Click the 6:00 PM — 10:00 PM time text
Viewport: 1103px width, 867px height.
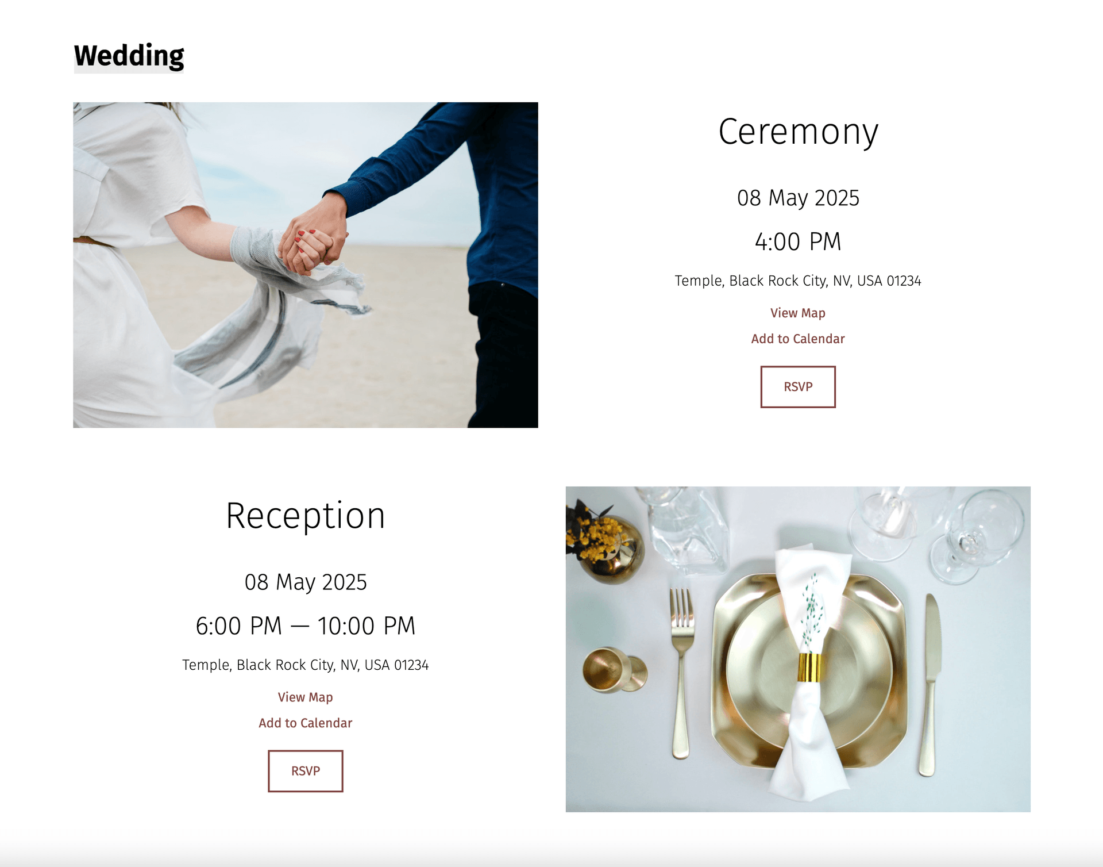tap(306, 626)
